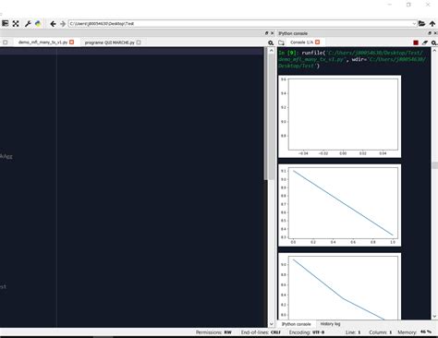The height and width of the screenshot is (338, 438).
Task: Click the IPython console pane title
Action: [x=293, y=33]
